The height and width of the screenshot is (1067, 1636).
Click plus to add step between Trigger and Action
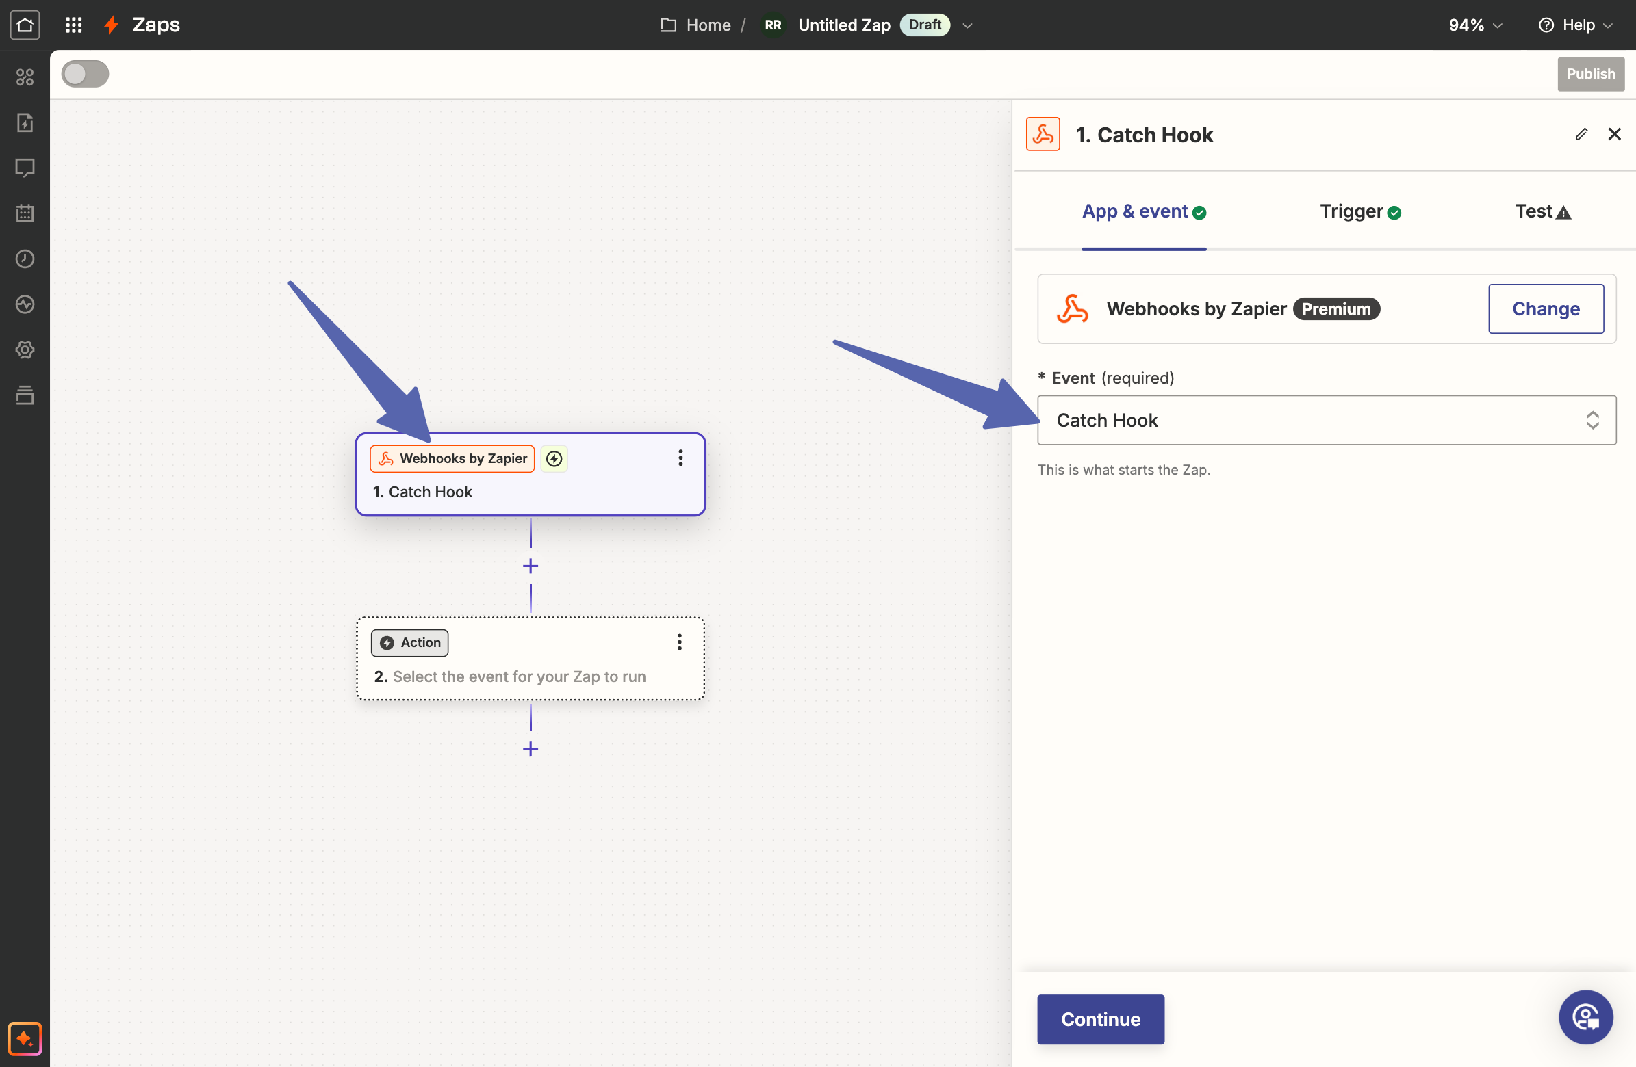(530, 566)
